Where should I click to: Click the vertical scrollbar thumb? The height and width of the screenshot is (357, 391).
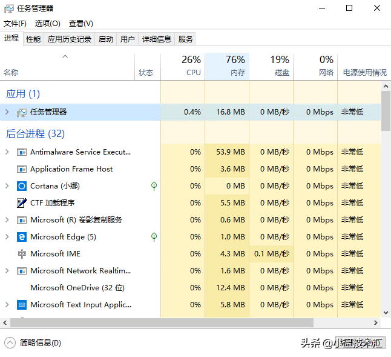click(386, 110)
